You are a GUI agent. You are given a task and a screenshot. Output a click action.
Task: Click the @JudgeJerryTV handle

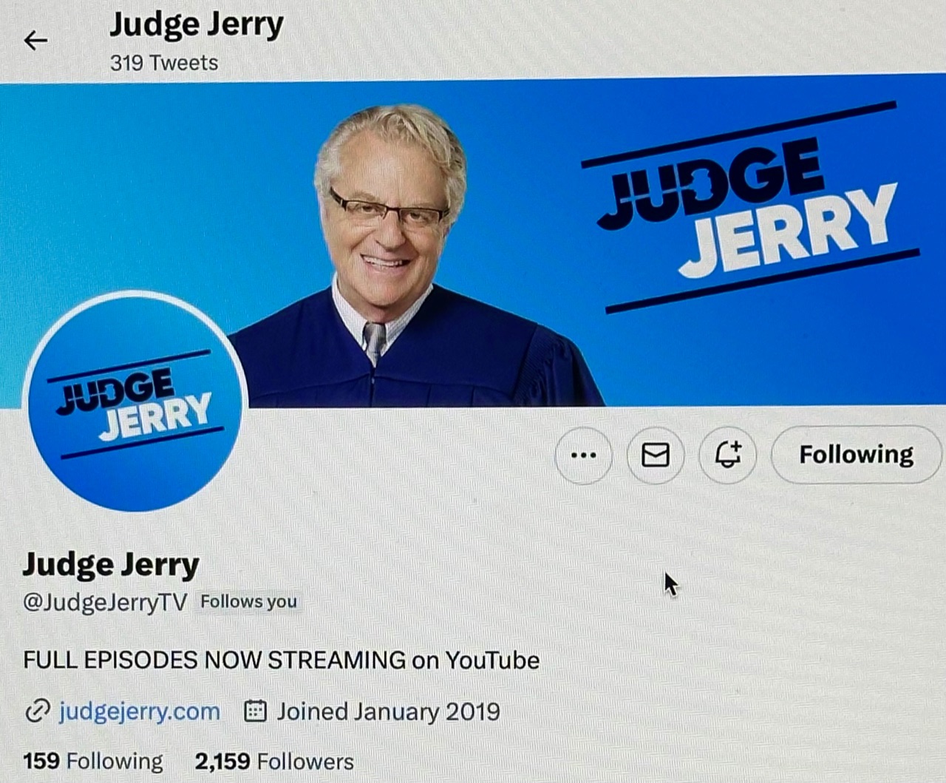[105, 602]
